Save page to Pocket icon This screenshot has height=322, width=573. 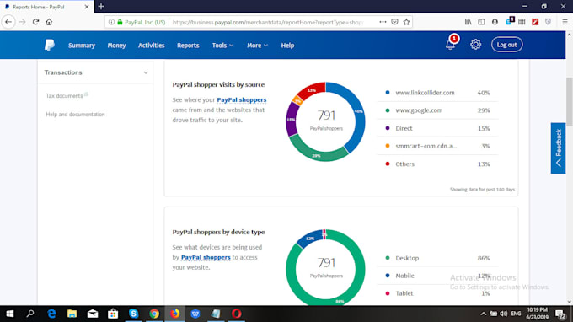[394, 22]
